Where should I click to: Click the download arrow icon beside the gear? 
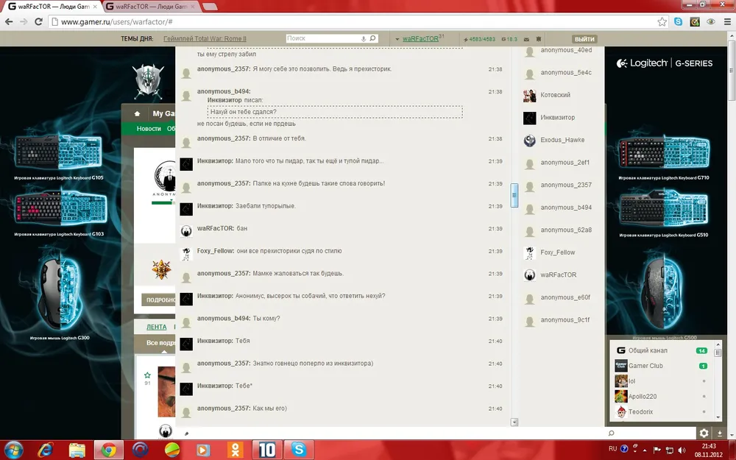click(720, 433)
